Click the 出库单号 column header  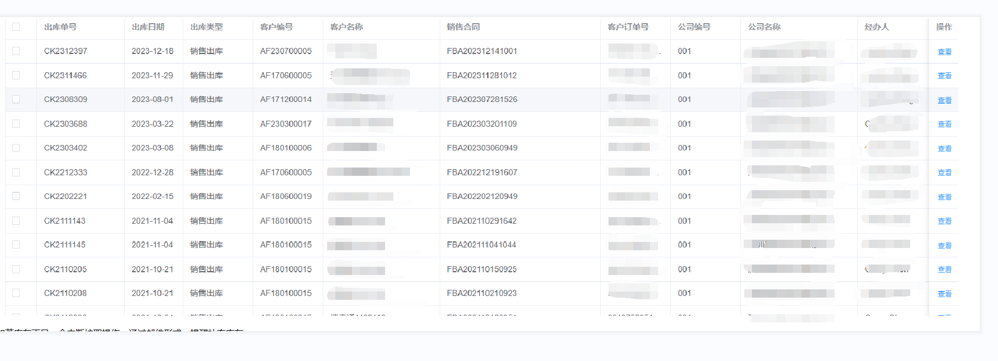(x=60, y=26)
